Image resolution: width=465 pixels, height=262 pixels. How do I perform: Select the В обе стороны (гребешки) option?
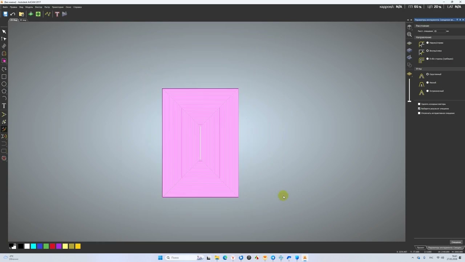(x=428, y=59)
